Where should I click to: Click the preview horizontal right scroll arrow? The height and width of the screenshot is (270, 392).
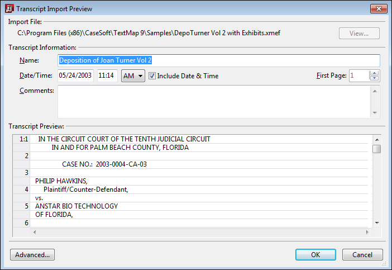pyautogui.click(x=367, y=232)
